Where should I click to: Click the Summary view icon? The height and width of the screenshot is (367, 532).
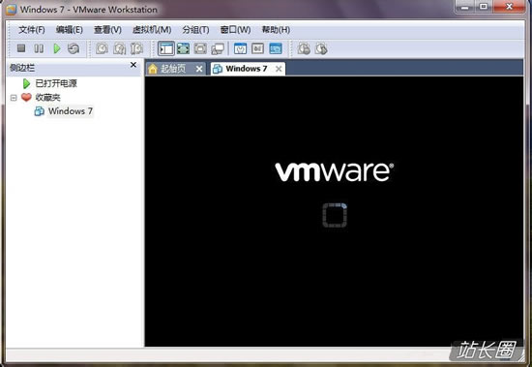pos(240,48)
